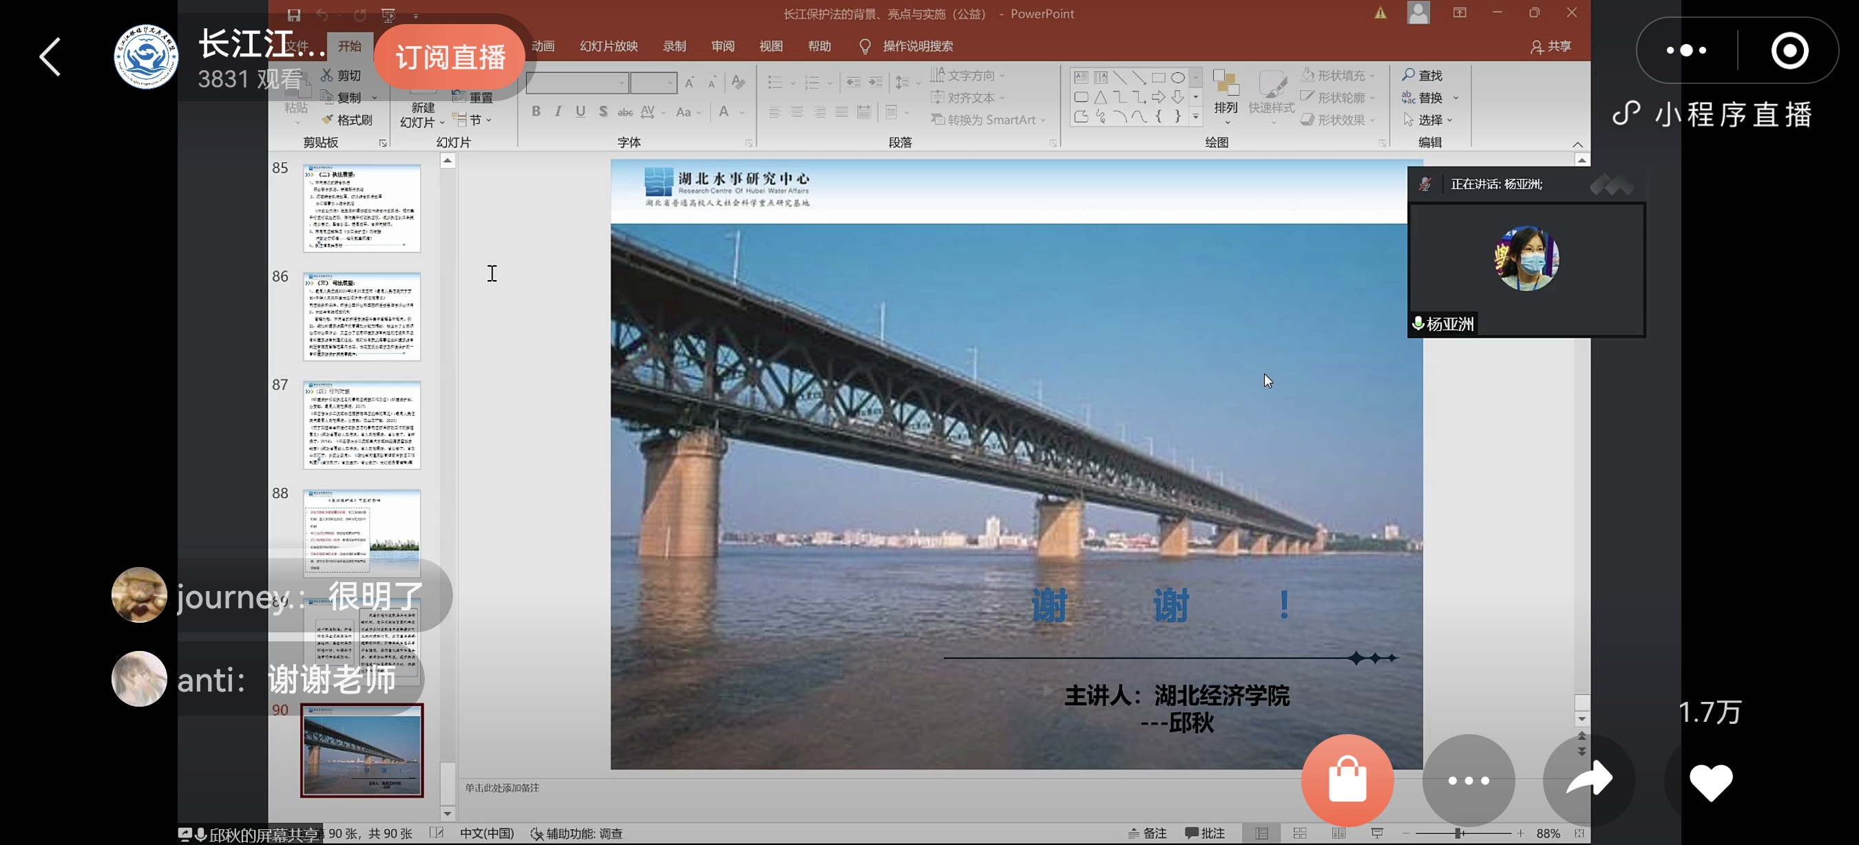Viewport: 1859px width, 845px height.
Task: Click the 批注 (Comments) icon in status bar
Action: [1206, 833]
